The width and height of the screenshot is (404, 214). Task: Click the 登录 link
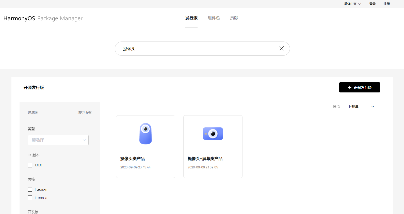coord(373,4)
